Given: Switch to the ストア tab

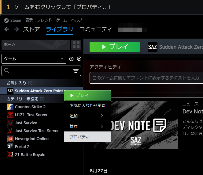Looking at the screenshot, I should click(31, 29).
